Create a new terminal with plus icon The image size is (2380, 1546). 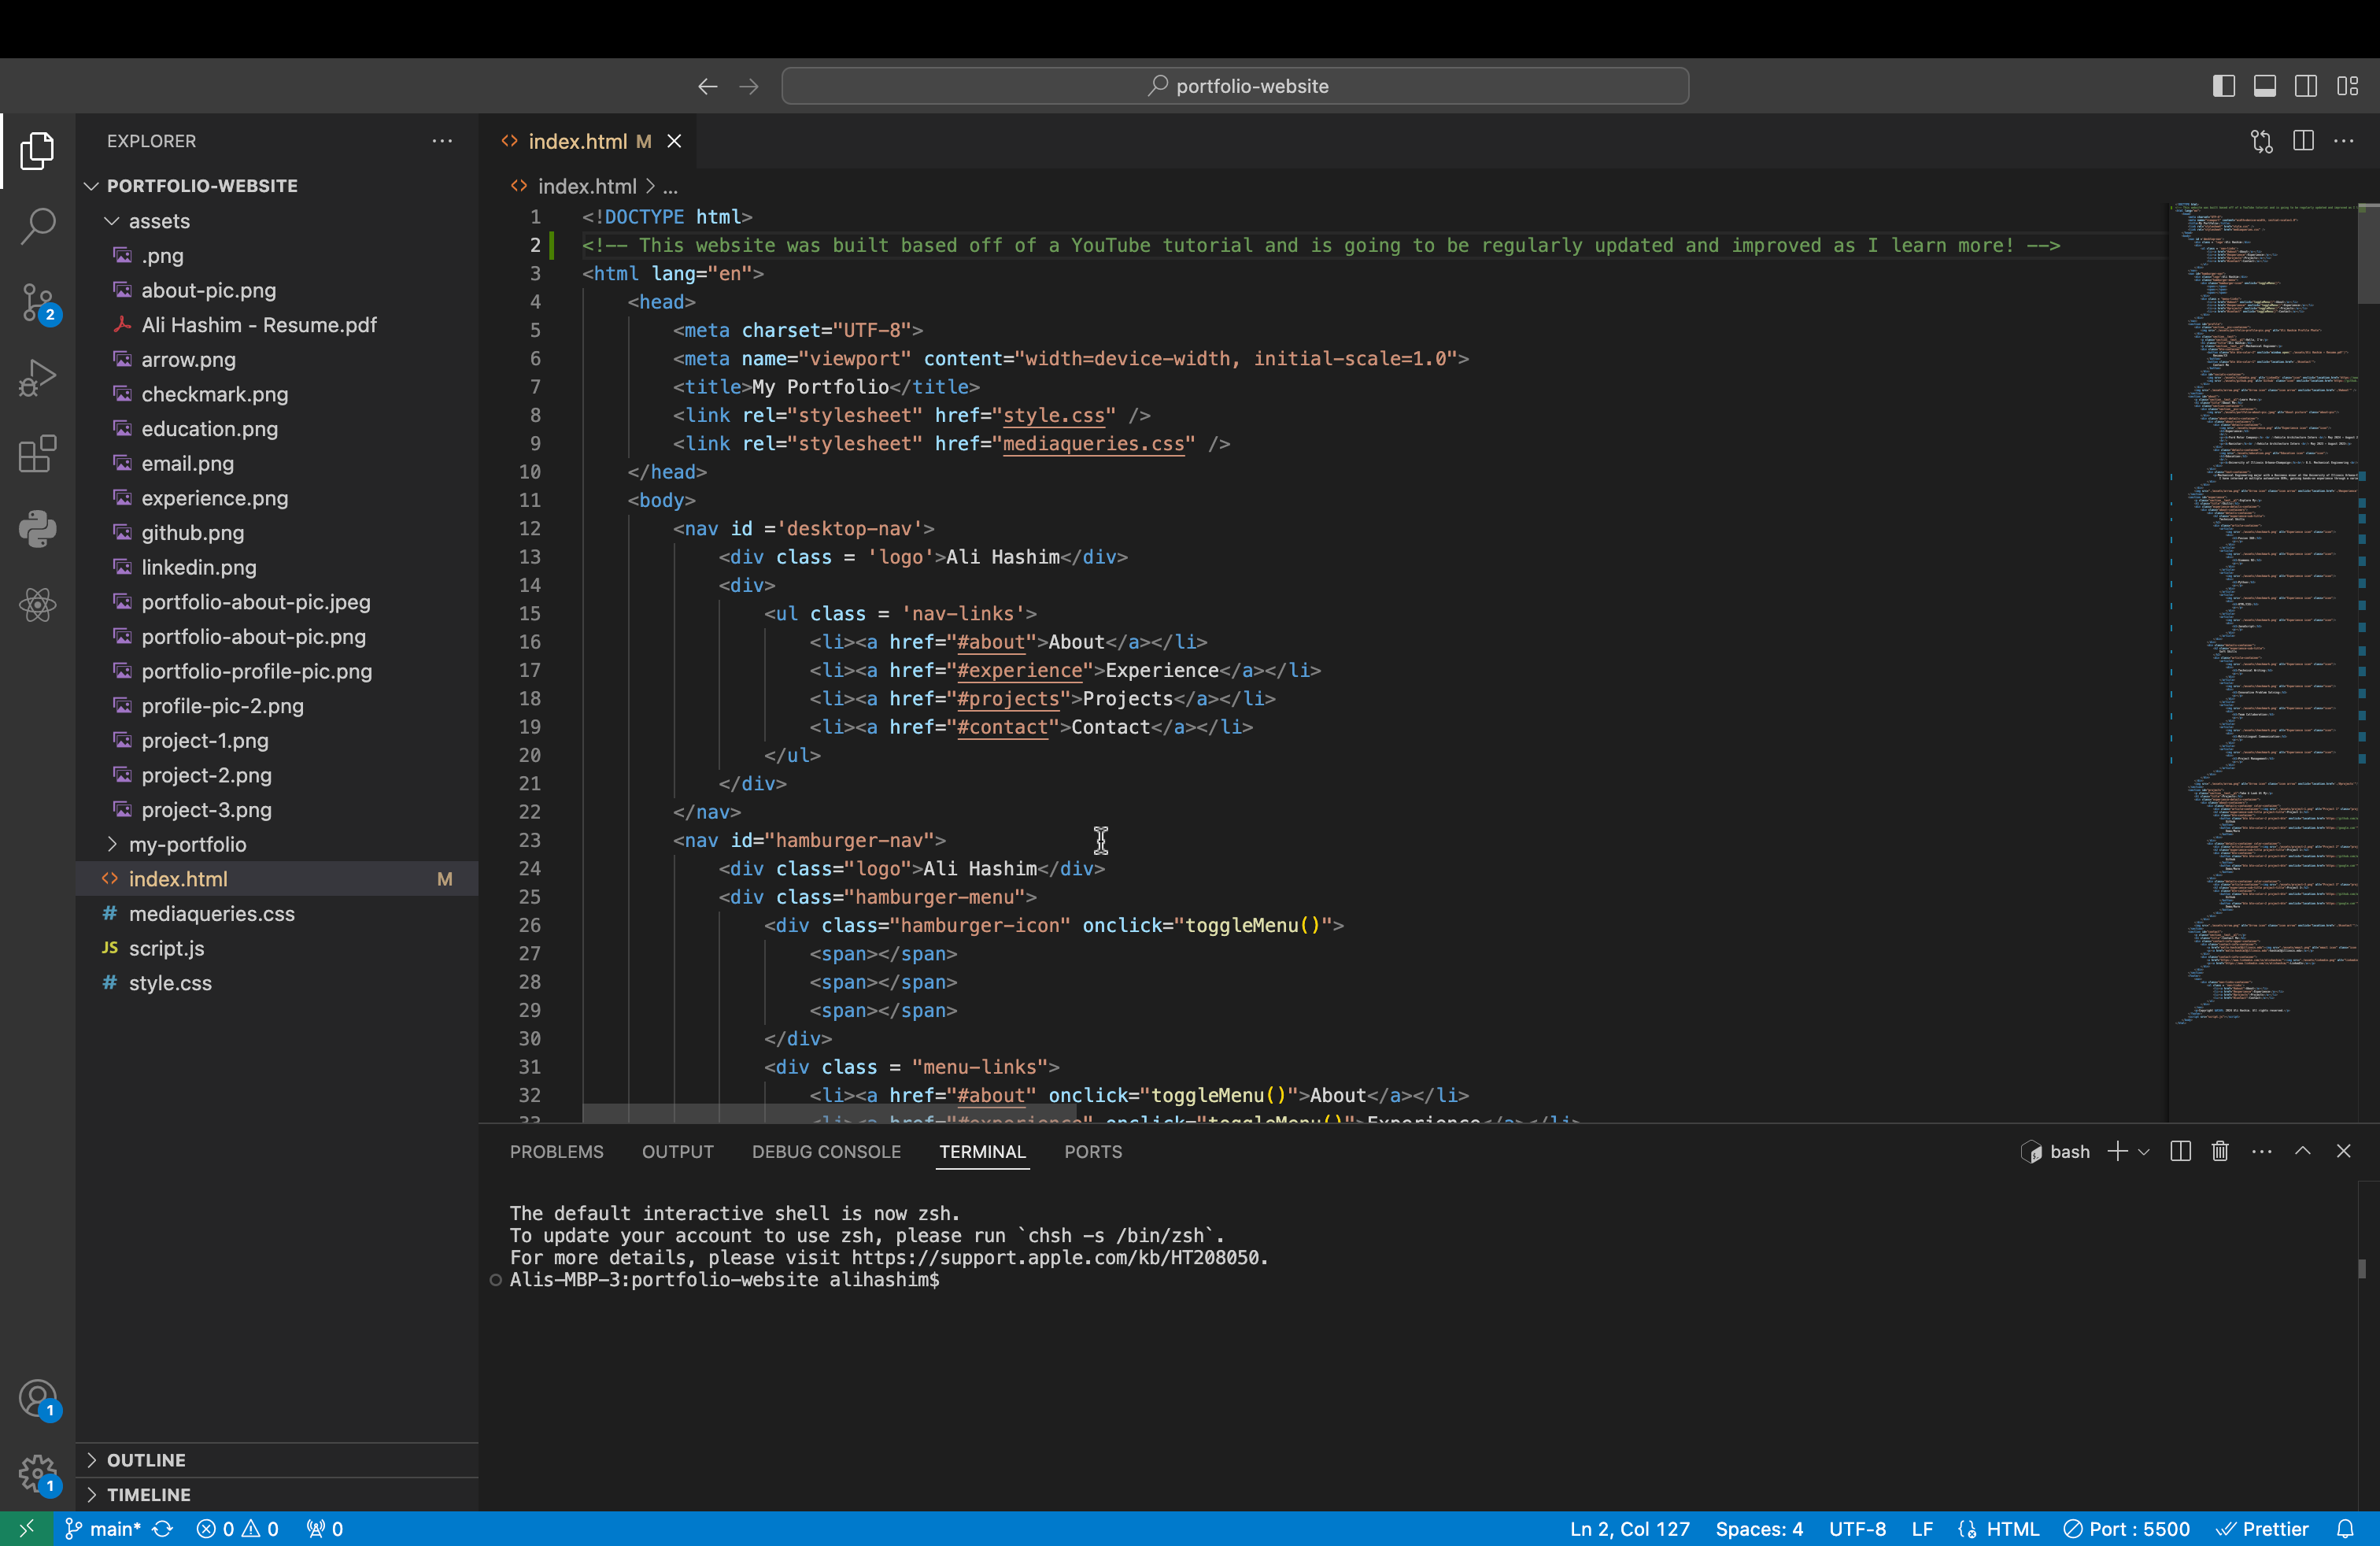click(2117, 1151)
